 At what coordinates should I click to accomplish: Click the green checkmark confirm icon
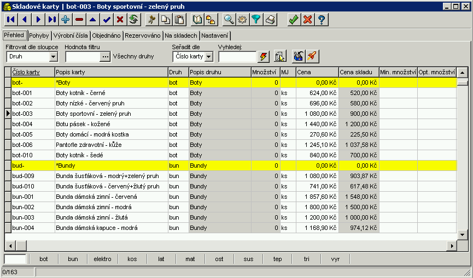coord(294,20)
